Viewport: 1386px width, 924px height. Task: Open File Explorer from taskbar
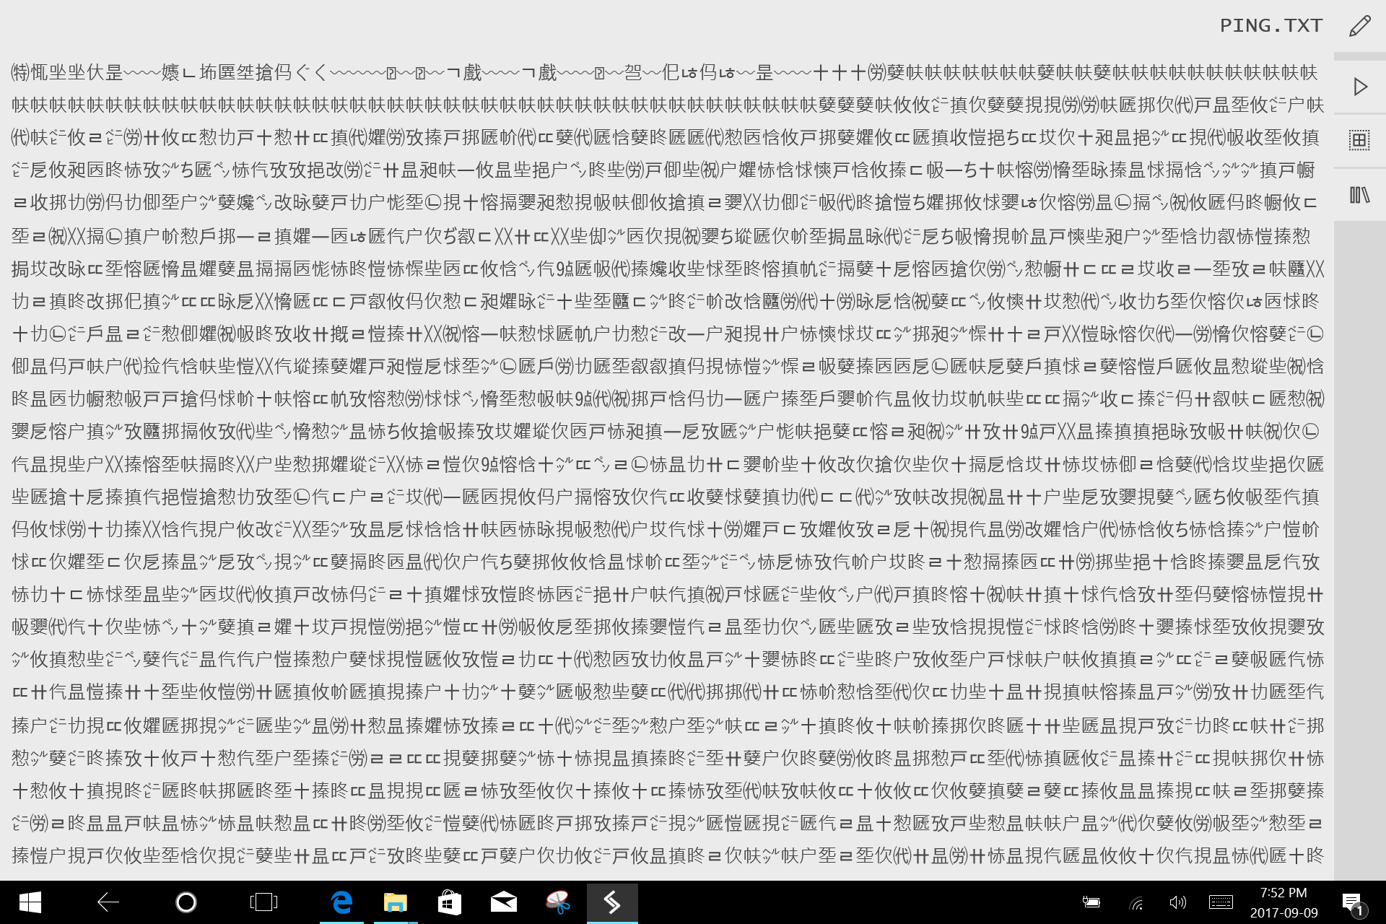pos(396,902)
